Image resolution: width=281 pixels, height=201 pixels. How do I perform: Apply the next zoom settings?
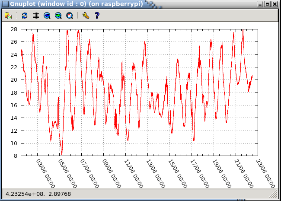point(58,16)
